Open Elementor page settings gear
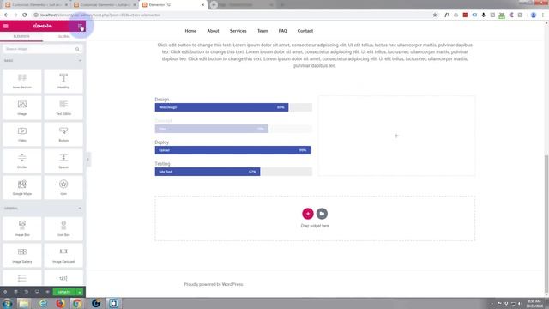The width and height of the screenshot is (549, 309). point(5,292)
